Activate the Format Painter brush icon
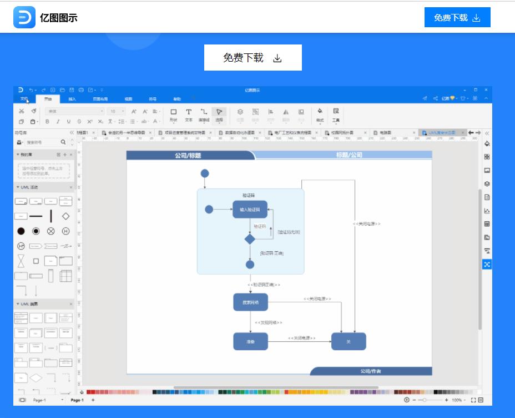 (x=34, y=111)
